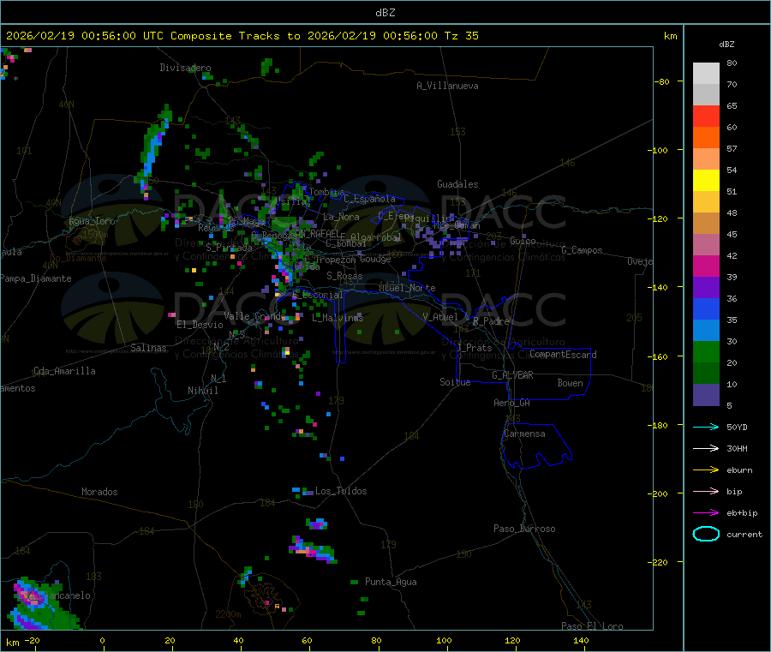This screenshot has width=771, height=652.
Task: Click the J_Prats location label
Action: point(474,348)
